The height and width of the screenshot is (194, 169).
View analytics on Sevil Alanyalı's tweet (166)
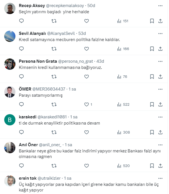(x=123, y=49)
